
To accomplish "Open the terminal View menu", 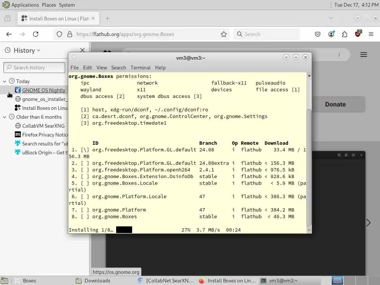I will pyautogui.click(x=102, y=68).
